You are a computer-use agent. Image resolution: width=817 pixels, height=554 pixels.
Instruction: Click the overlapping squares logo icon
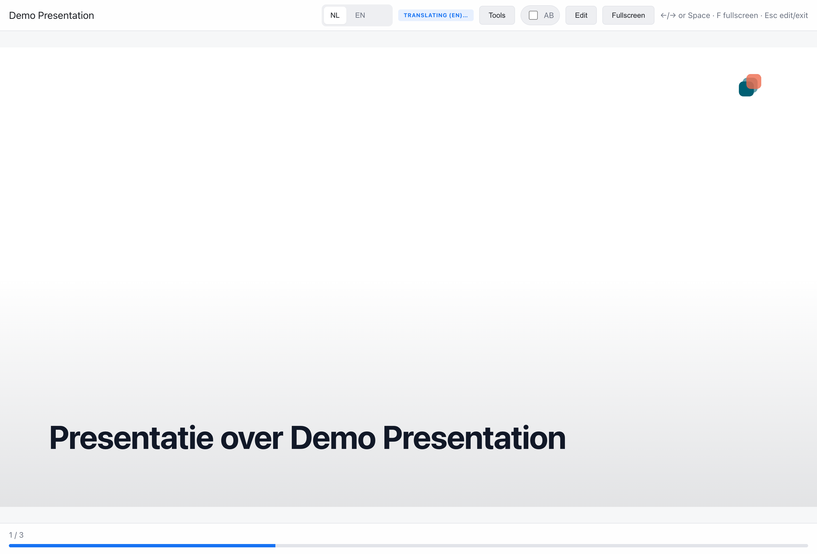tap(750, 85)
